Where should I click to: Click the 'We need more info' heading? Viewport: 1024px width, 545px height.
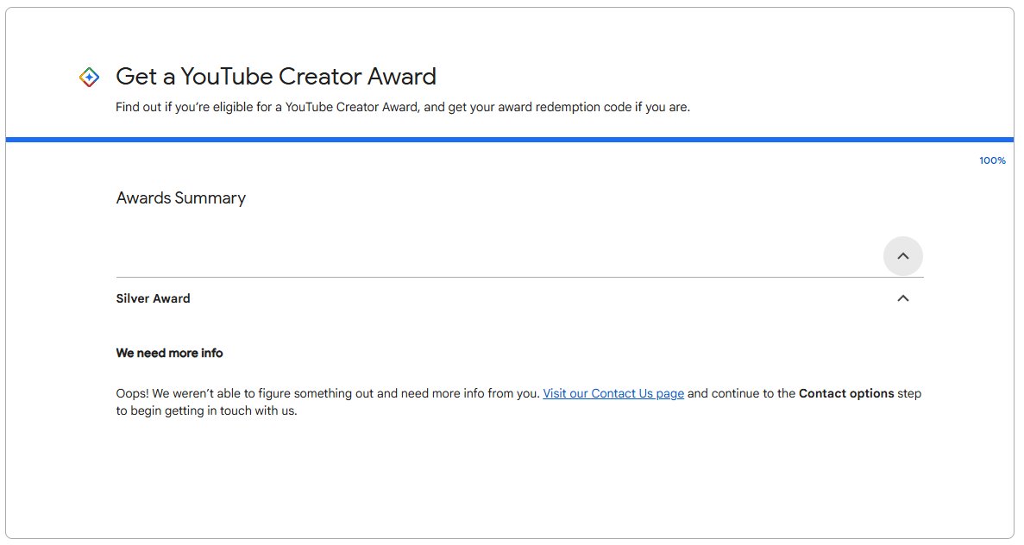pos(169,353)
